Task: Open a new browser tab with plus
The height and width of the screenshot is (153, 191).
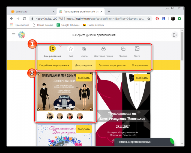Action: 109,12
